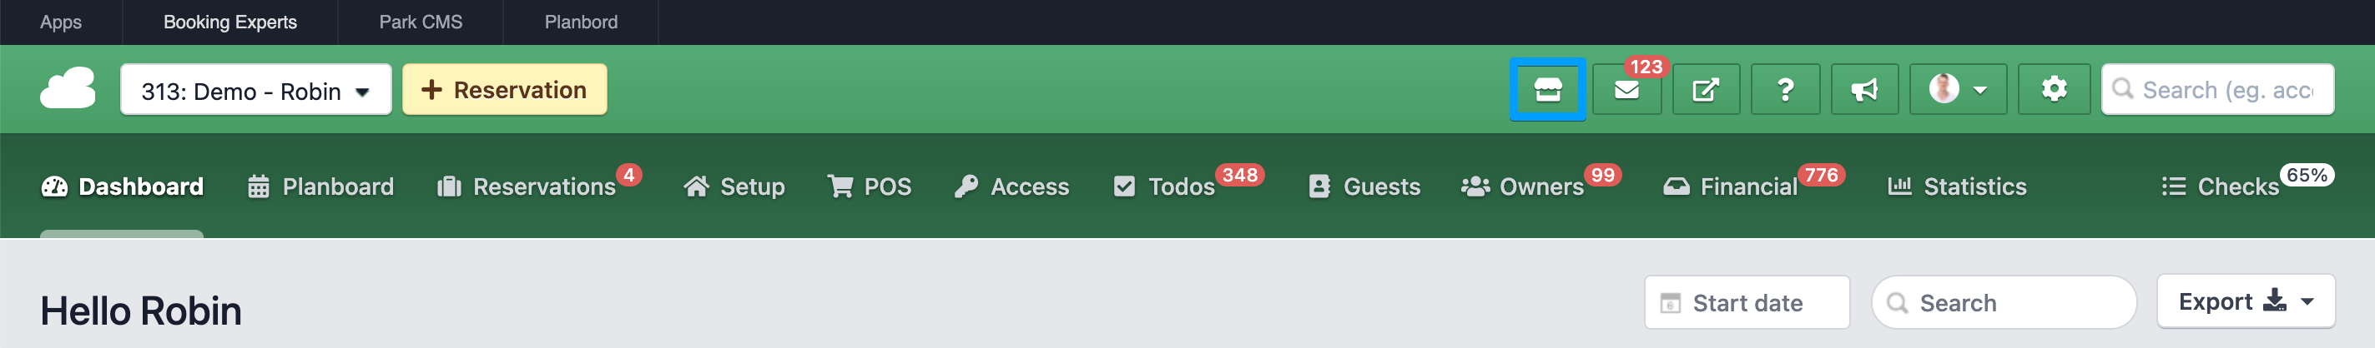This screenshot has width=2375, height=348.
Task: Open the help question mark icon
Action: (1785, 89)
